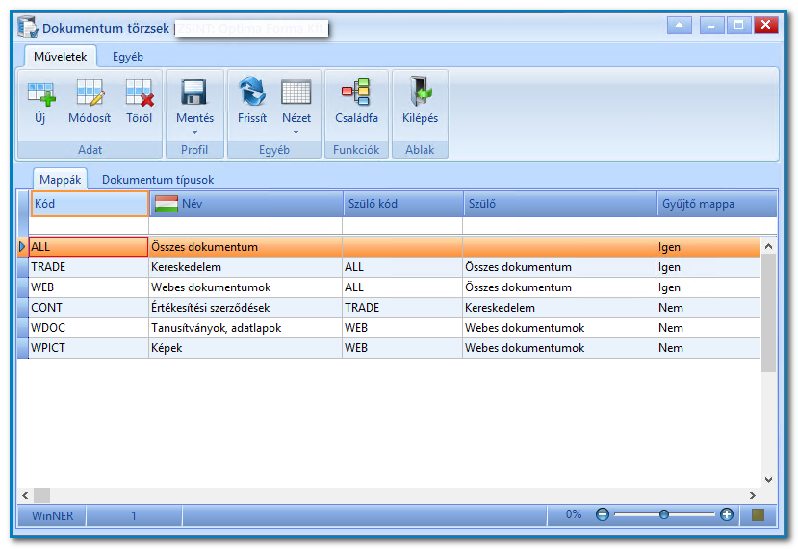The height and width of the screenshot is (549, 798).
Task: Click the TRADE parent code in CONT row
Action: 362,308
